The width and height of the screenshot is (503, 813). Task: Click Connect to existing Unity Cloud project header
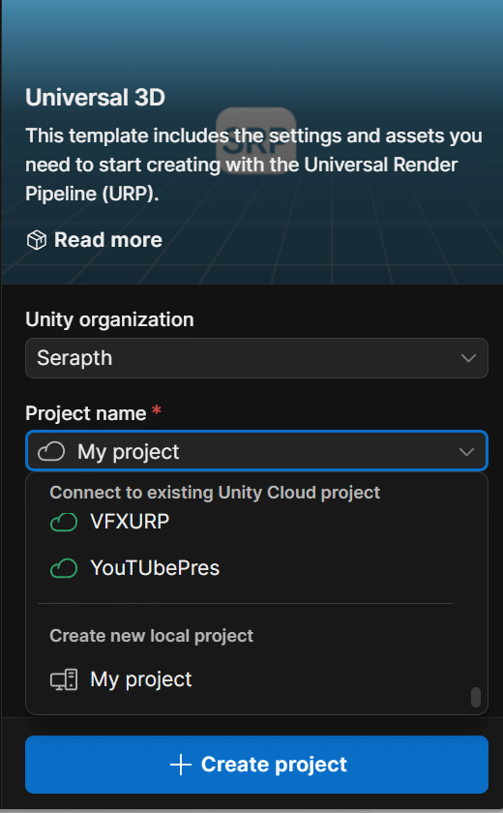coord(215,493)
